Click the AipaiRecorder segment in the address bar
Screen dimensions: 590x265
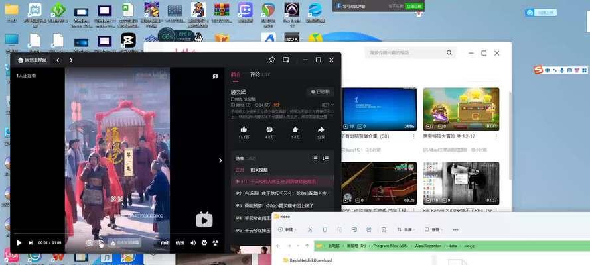tap(427, 246)
